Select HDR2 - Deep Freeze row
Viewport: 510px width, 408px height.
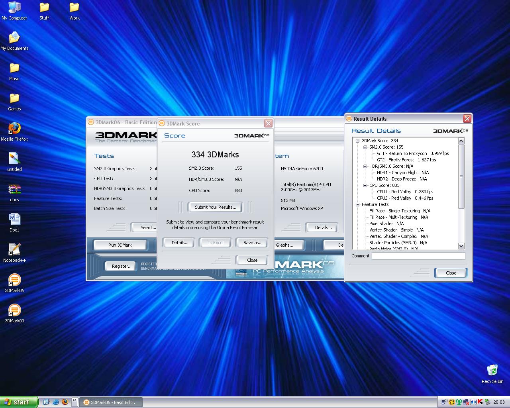pos(402,179)
